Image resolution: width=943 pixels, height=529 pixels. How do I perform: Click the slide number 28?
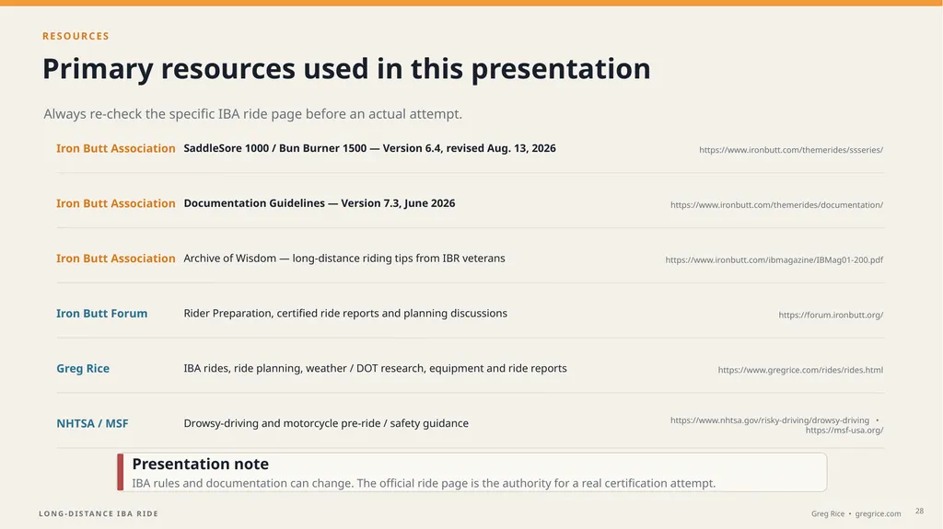[x=920, y=511]
